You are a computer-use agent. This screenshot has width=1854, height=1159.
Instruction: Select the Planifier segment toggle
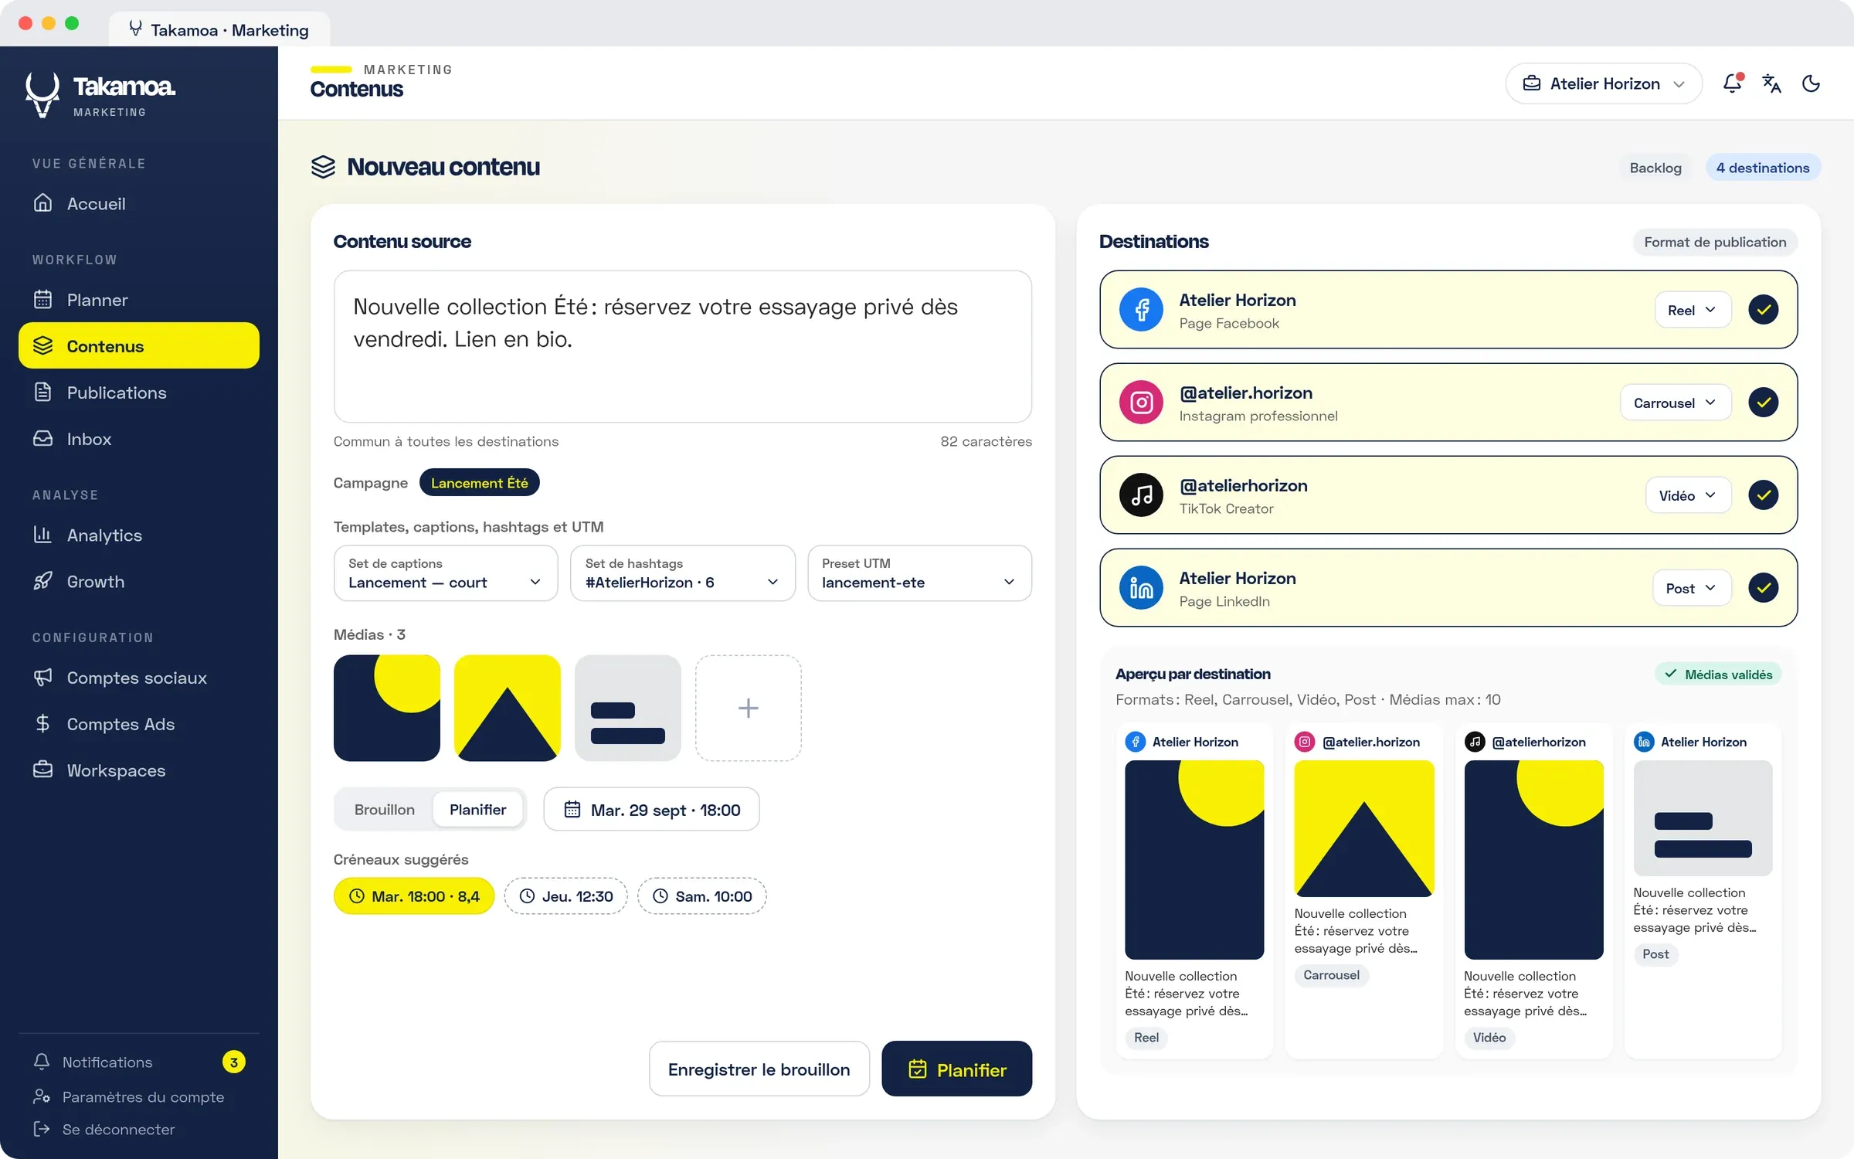click(477, 809)
